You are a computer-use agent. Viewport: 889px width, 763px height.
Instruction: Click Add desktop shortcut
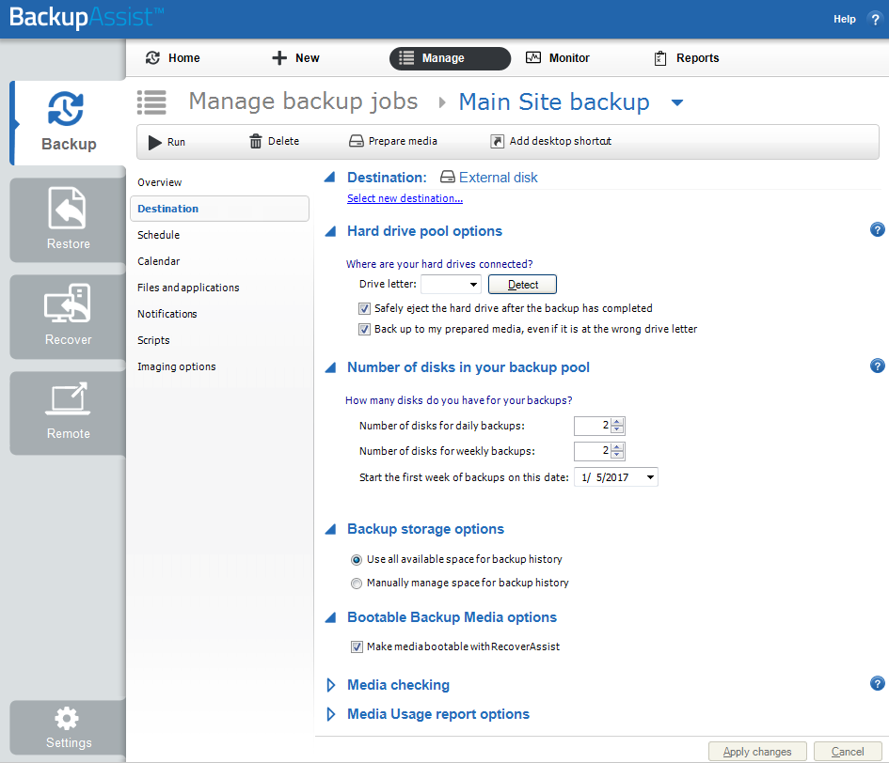click(551, 141)
